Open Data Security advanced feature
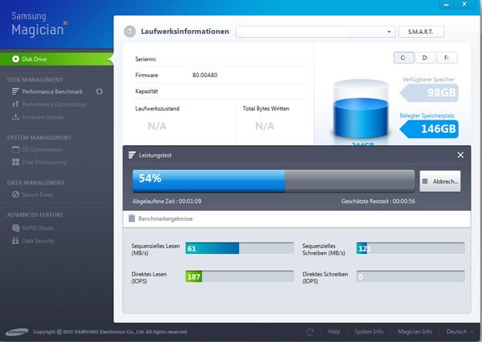Viewport: 482px width, 342px height. point(38,241)
